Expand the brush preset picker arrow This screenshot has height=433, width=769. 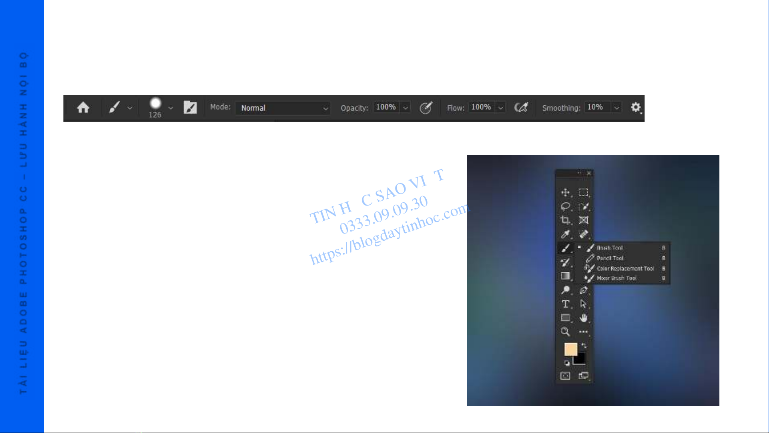click(x=171, y=108)
